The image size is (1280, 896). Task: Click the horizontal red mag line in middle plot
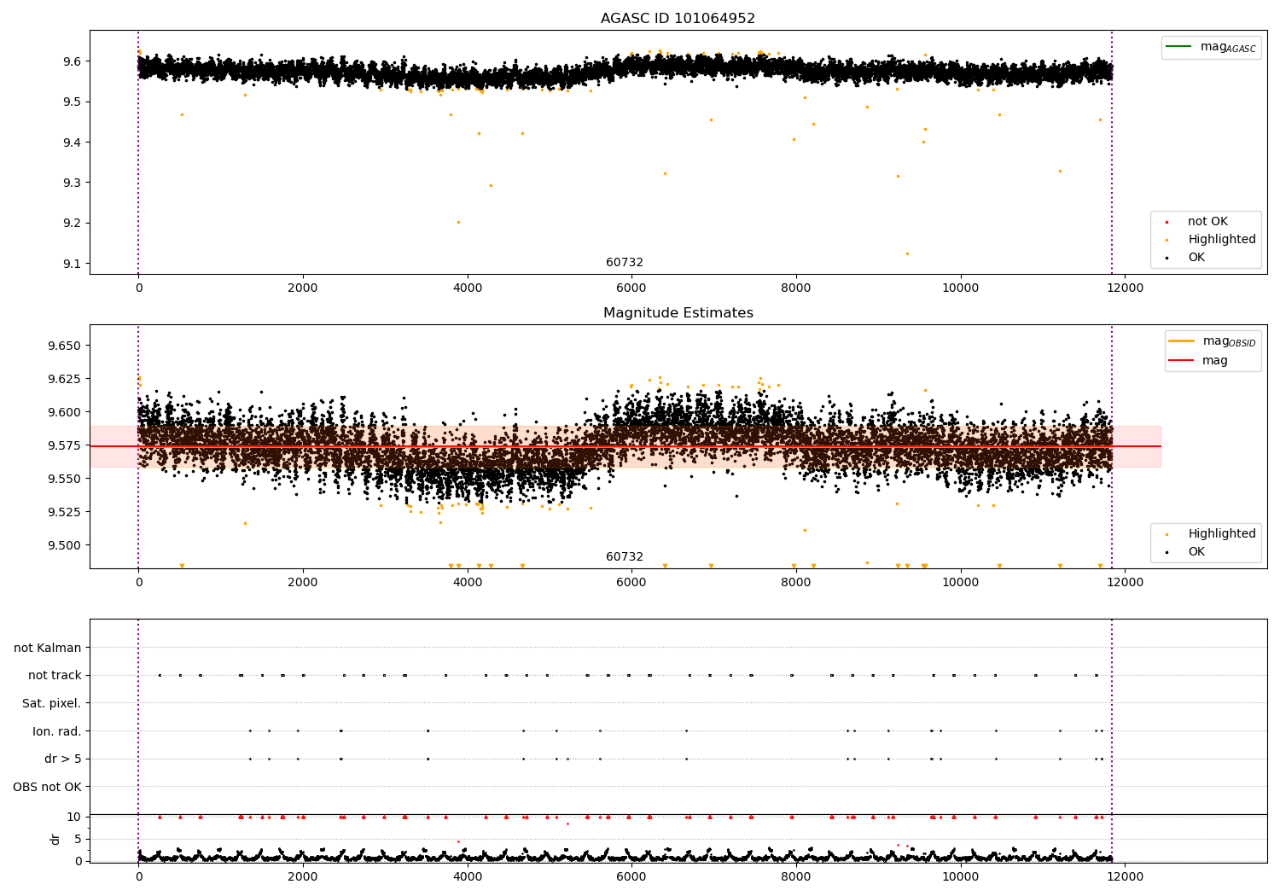(x=625, y=446)
